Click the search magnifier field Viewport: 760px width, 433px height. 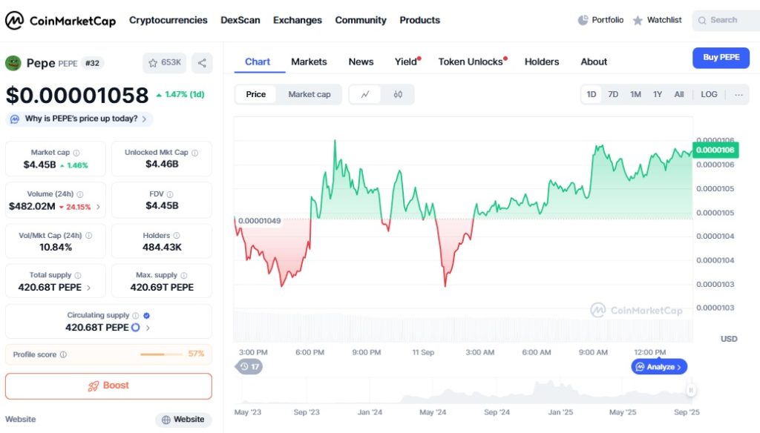[726, 20]
